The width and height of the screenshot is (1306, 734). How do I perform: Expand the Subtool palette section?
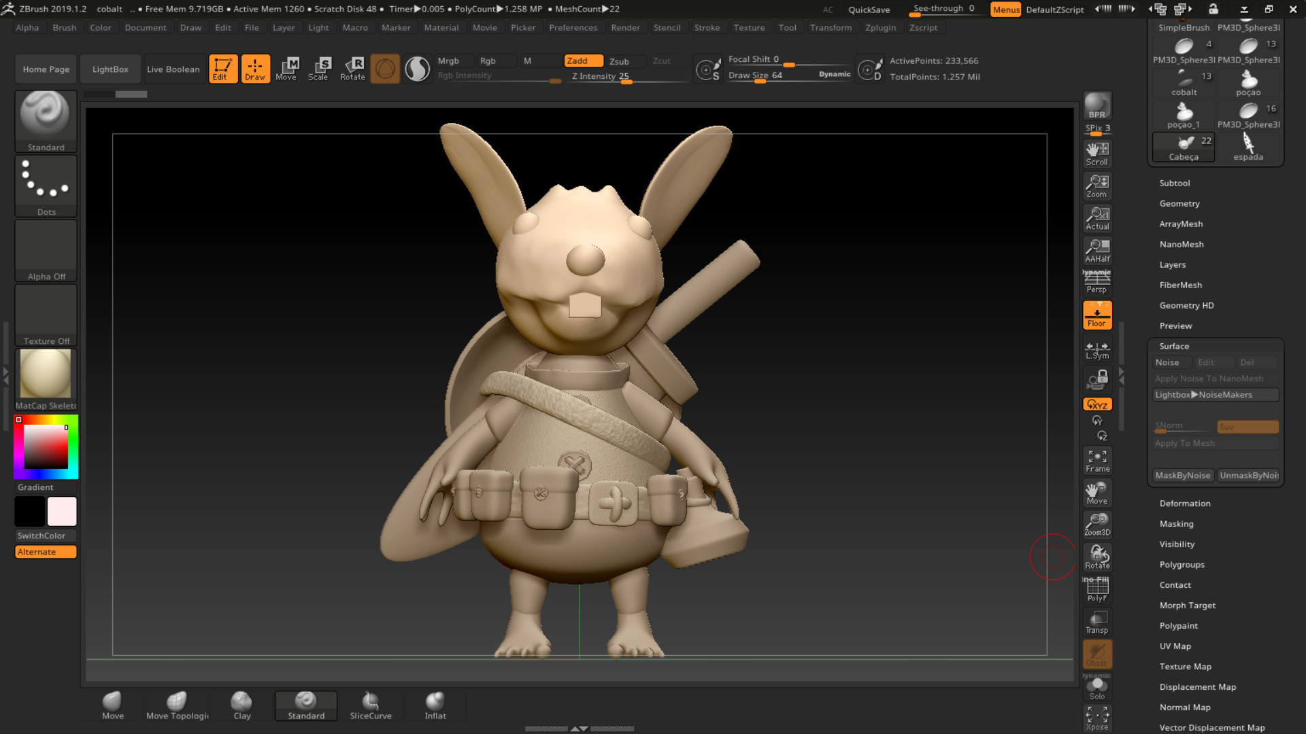1175,183
